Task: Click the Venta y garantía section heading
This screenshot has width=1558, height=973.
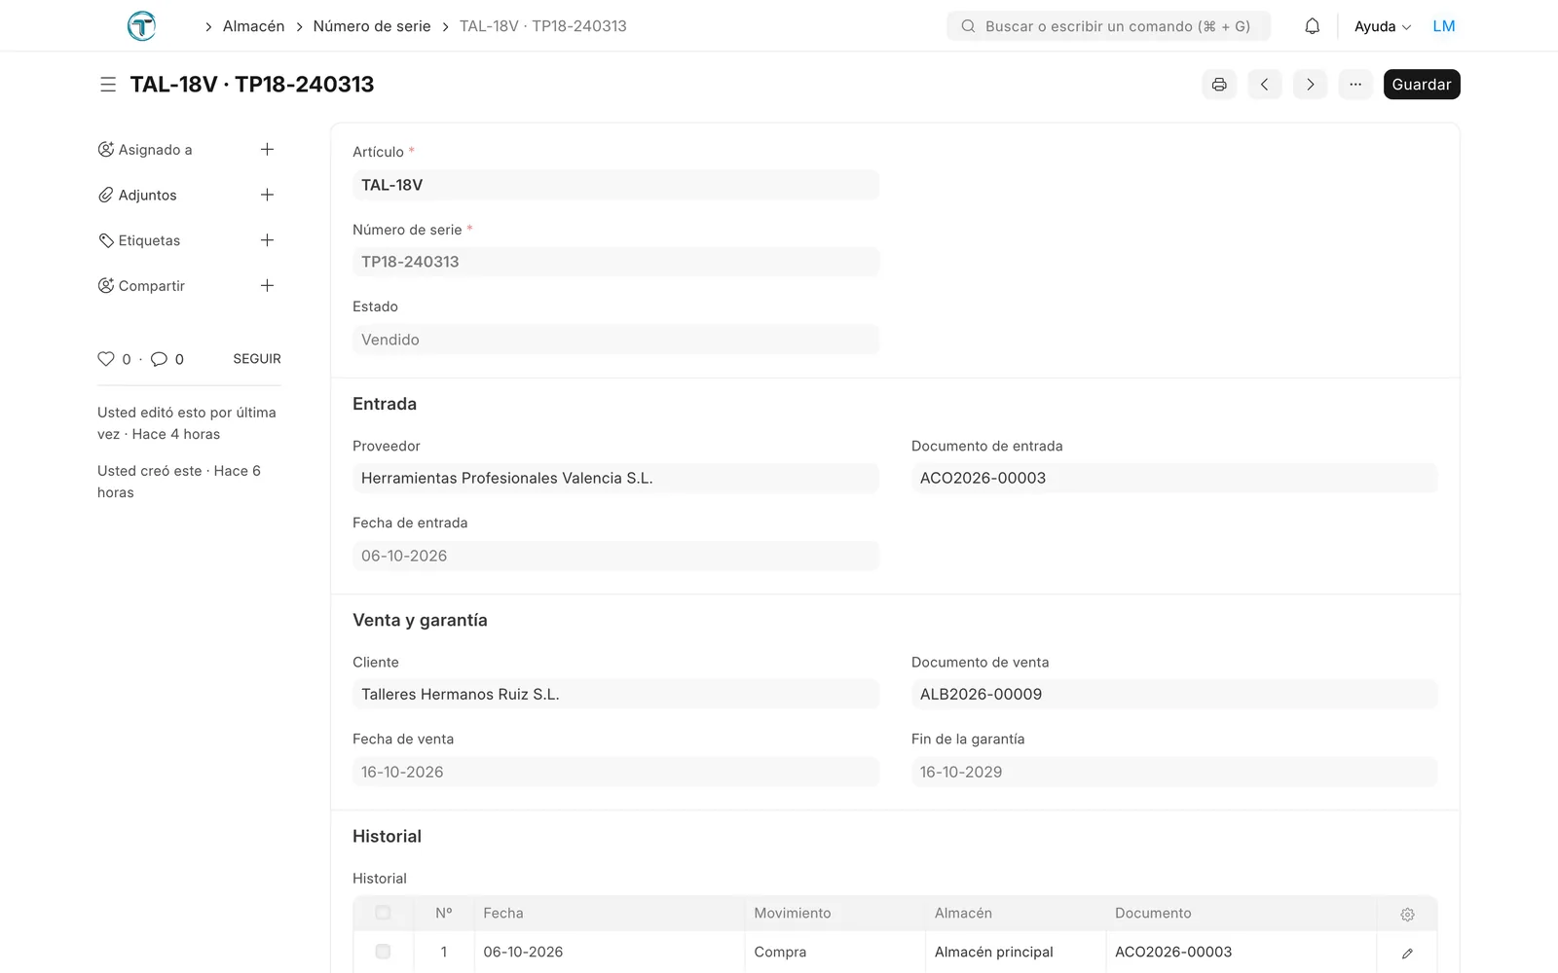Action: click(x=420, y=620)
